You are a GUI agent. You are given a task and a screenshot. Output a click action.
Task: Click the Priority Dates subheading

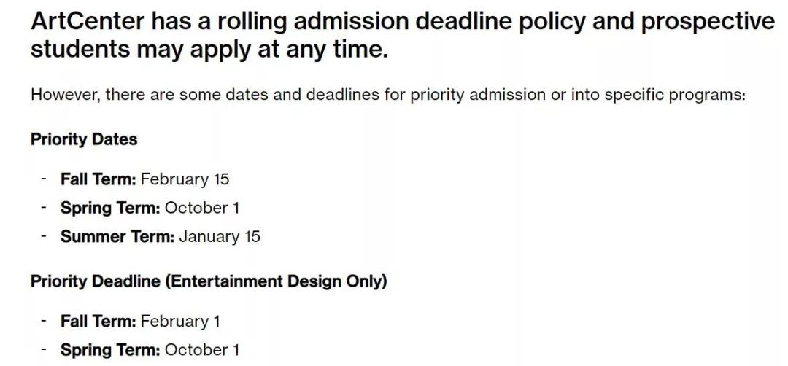click(84, 139)
